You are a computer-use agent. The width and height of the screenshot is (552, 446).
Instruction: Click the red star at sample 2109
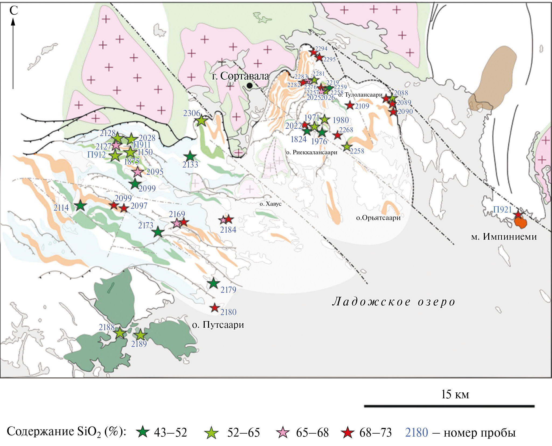point(350,105)
